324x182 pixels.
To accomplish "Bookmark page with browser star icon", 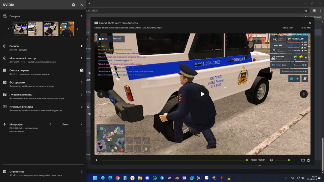I will click(x=306, y=10).
